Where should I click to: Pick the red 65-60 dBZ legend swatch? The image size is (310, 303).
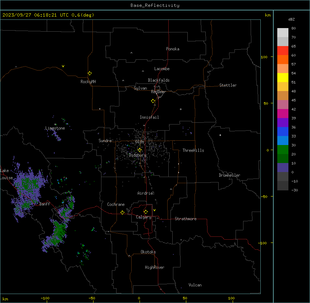[283, 51]
